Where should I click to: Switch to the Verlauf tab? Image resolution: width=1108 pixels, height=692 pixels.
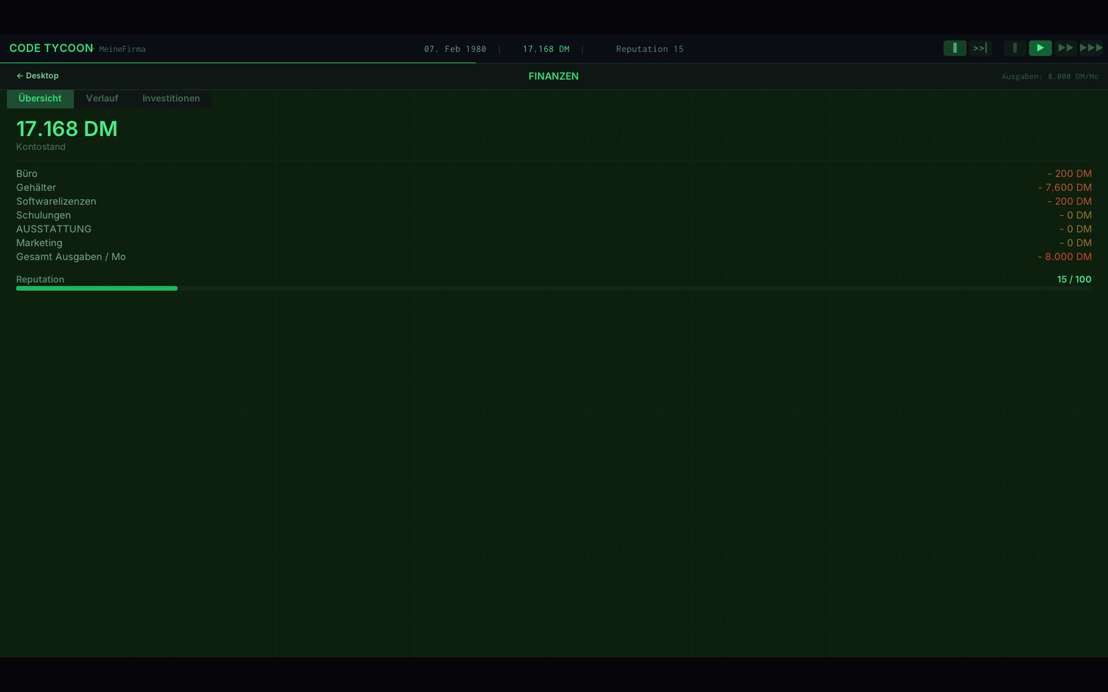(102, 98)
